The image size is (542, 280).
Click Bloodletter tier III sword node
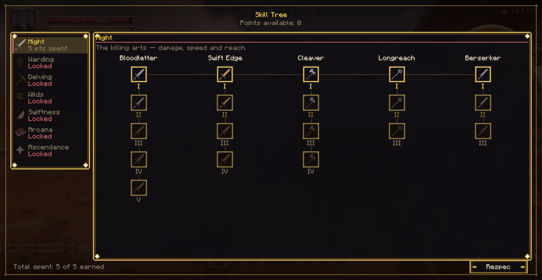pos(139,131)
